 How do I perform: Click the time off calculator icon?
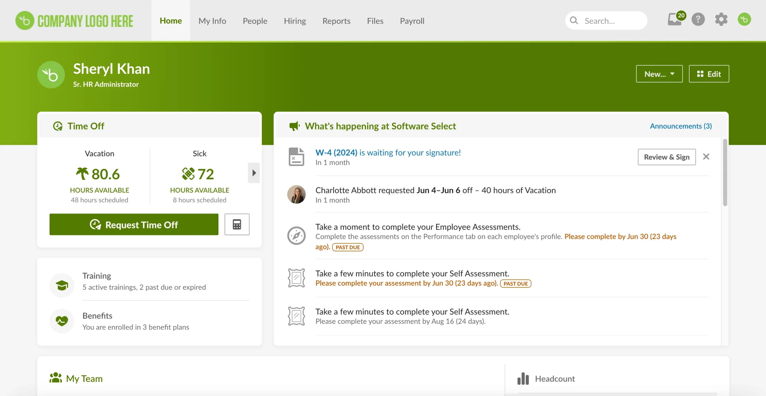click(x=237, y=224)
